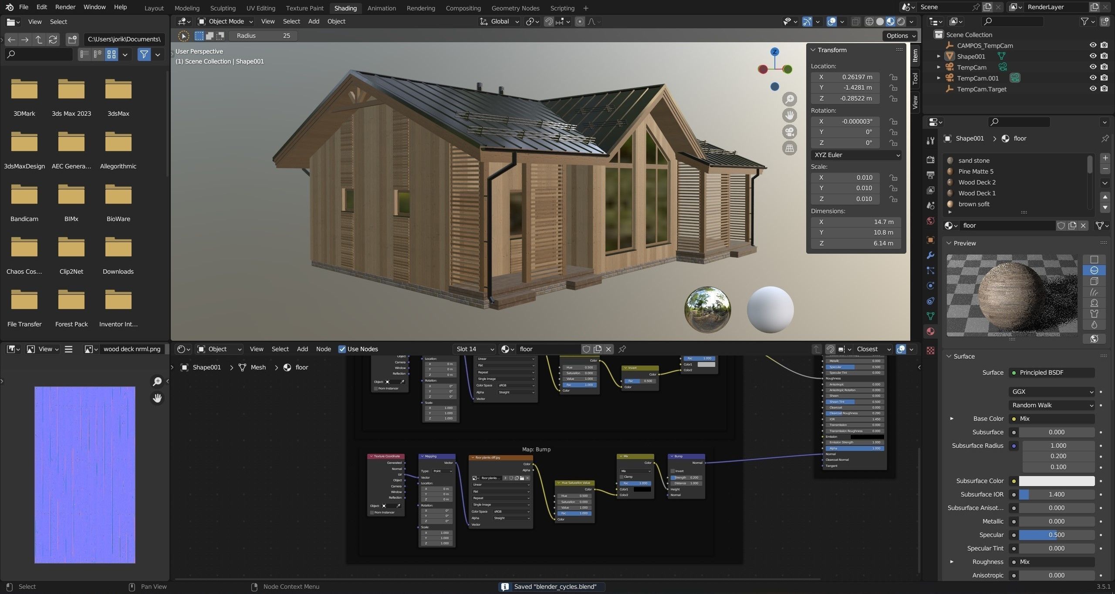Image resolution: width=1115 pixels, height=594 pixels.
Task: Click the Subsurface Color white swatch
Action: 1057,481
